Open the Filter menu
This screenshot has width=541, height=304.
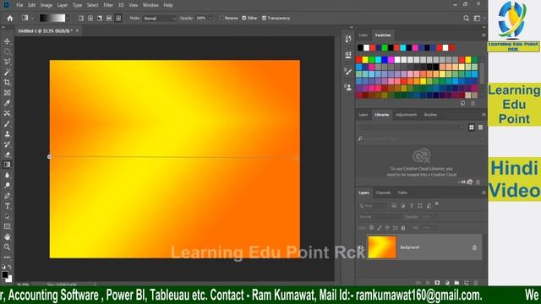pyautogui.click(x=108, y=5)
